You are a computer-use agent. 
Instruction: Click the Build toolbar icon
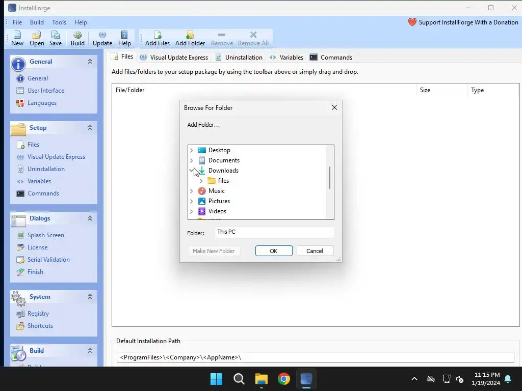[x=77, y=38]
